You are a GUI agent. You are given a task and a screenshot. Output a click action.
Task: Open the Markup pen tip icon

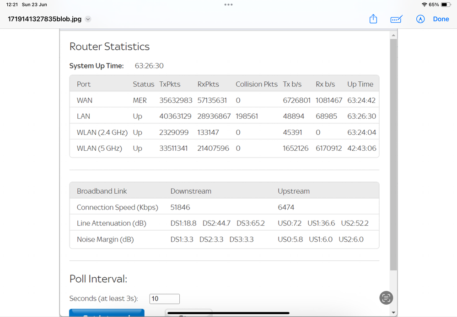pos(420,19)
